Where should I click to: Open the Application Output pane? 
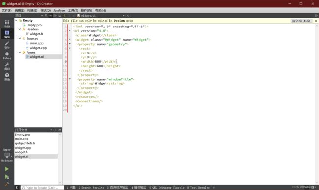(x=118, y=187)
